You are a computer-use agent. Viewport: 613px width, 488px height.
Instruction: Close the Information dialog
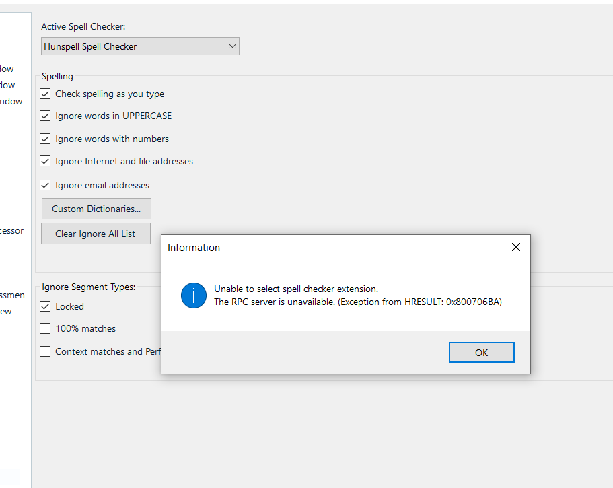pyautogui.click(x=516, y=247)
